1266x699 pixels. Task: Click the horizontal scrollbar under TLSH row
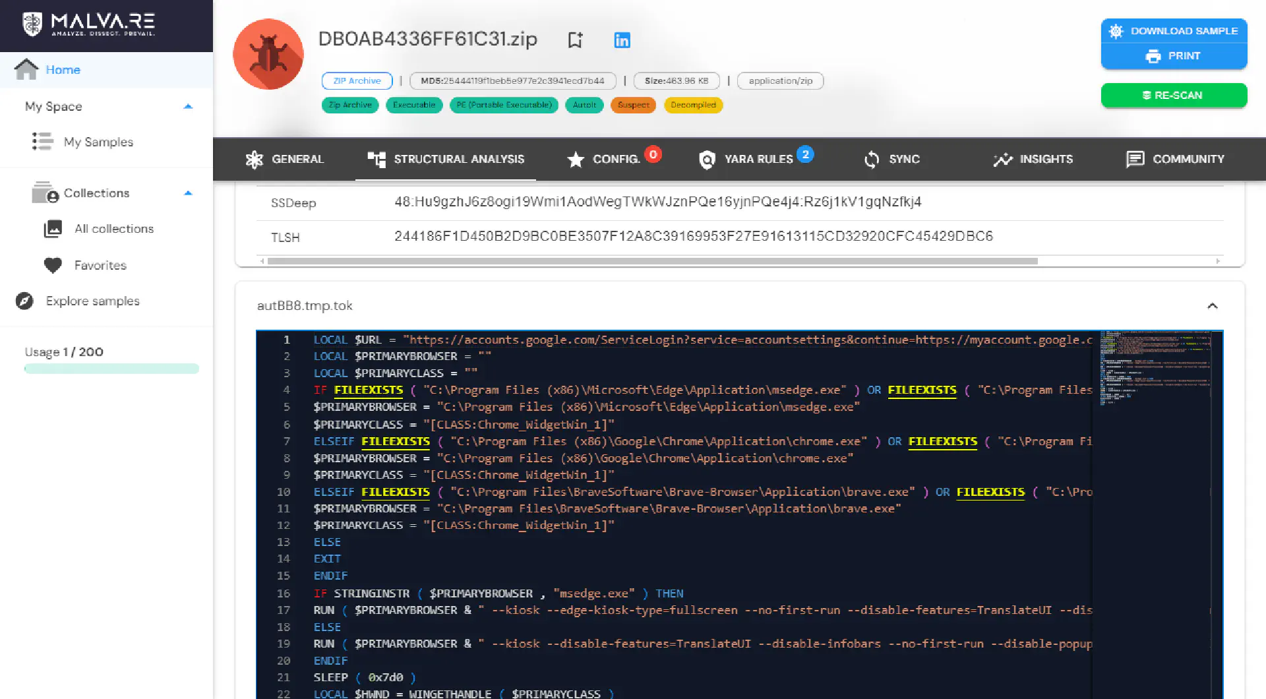click(653, 261)
